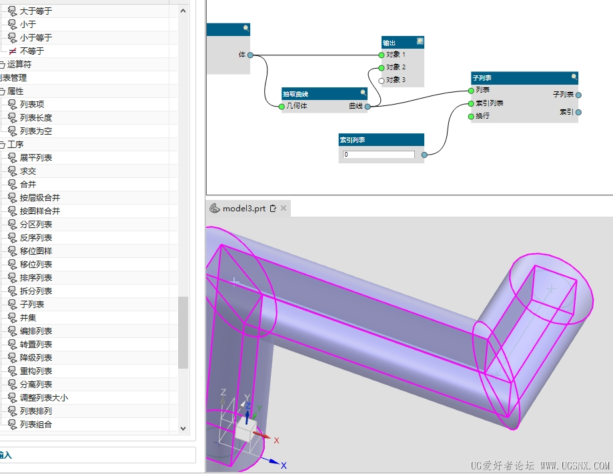Click the 索引列表 input port on 子列表 node
The image size is (613, 474).
tap(471, 103)
